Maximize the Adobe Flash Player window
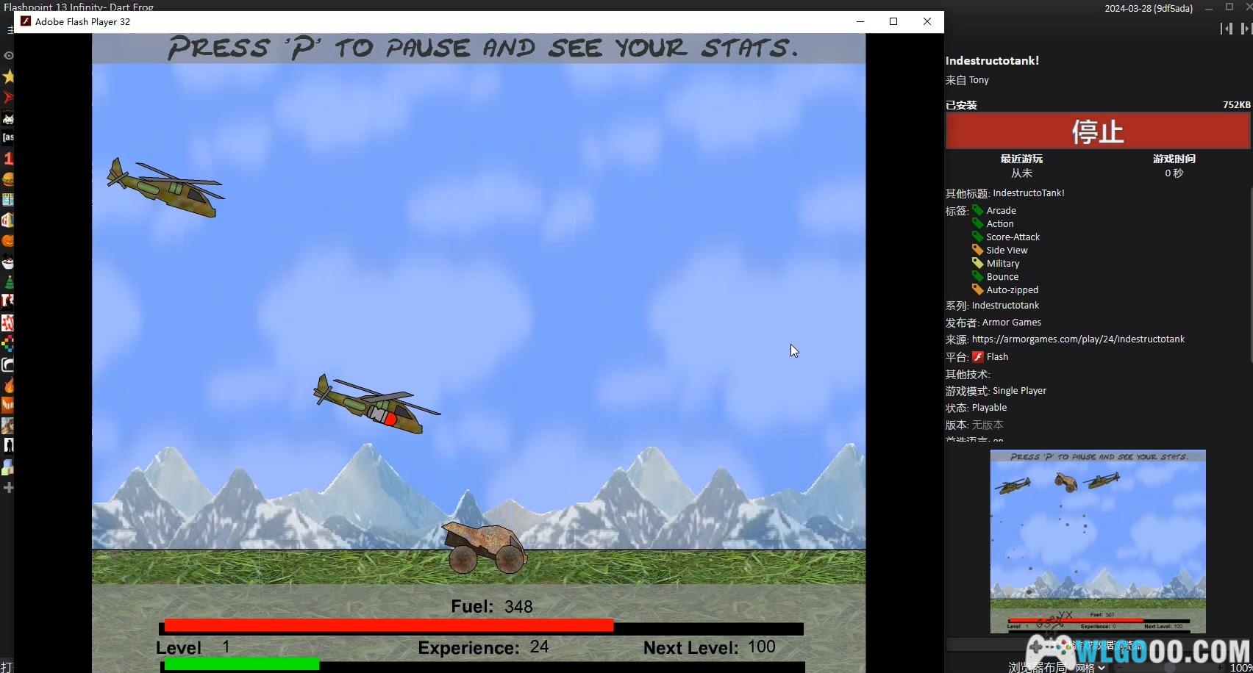Image resolution: width=1253 pixels, height=673 pixels. (893, 21)
